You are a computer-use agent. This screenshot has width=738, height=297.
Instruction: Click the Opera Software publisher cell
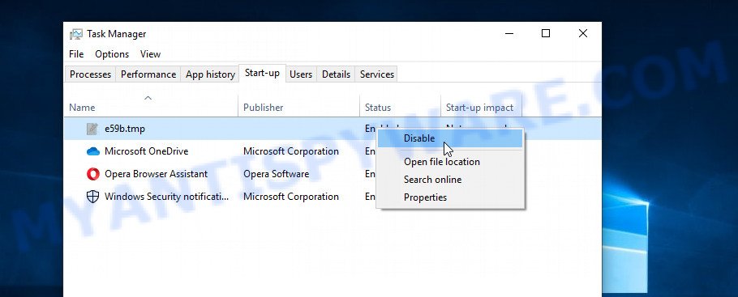point(277,174)
